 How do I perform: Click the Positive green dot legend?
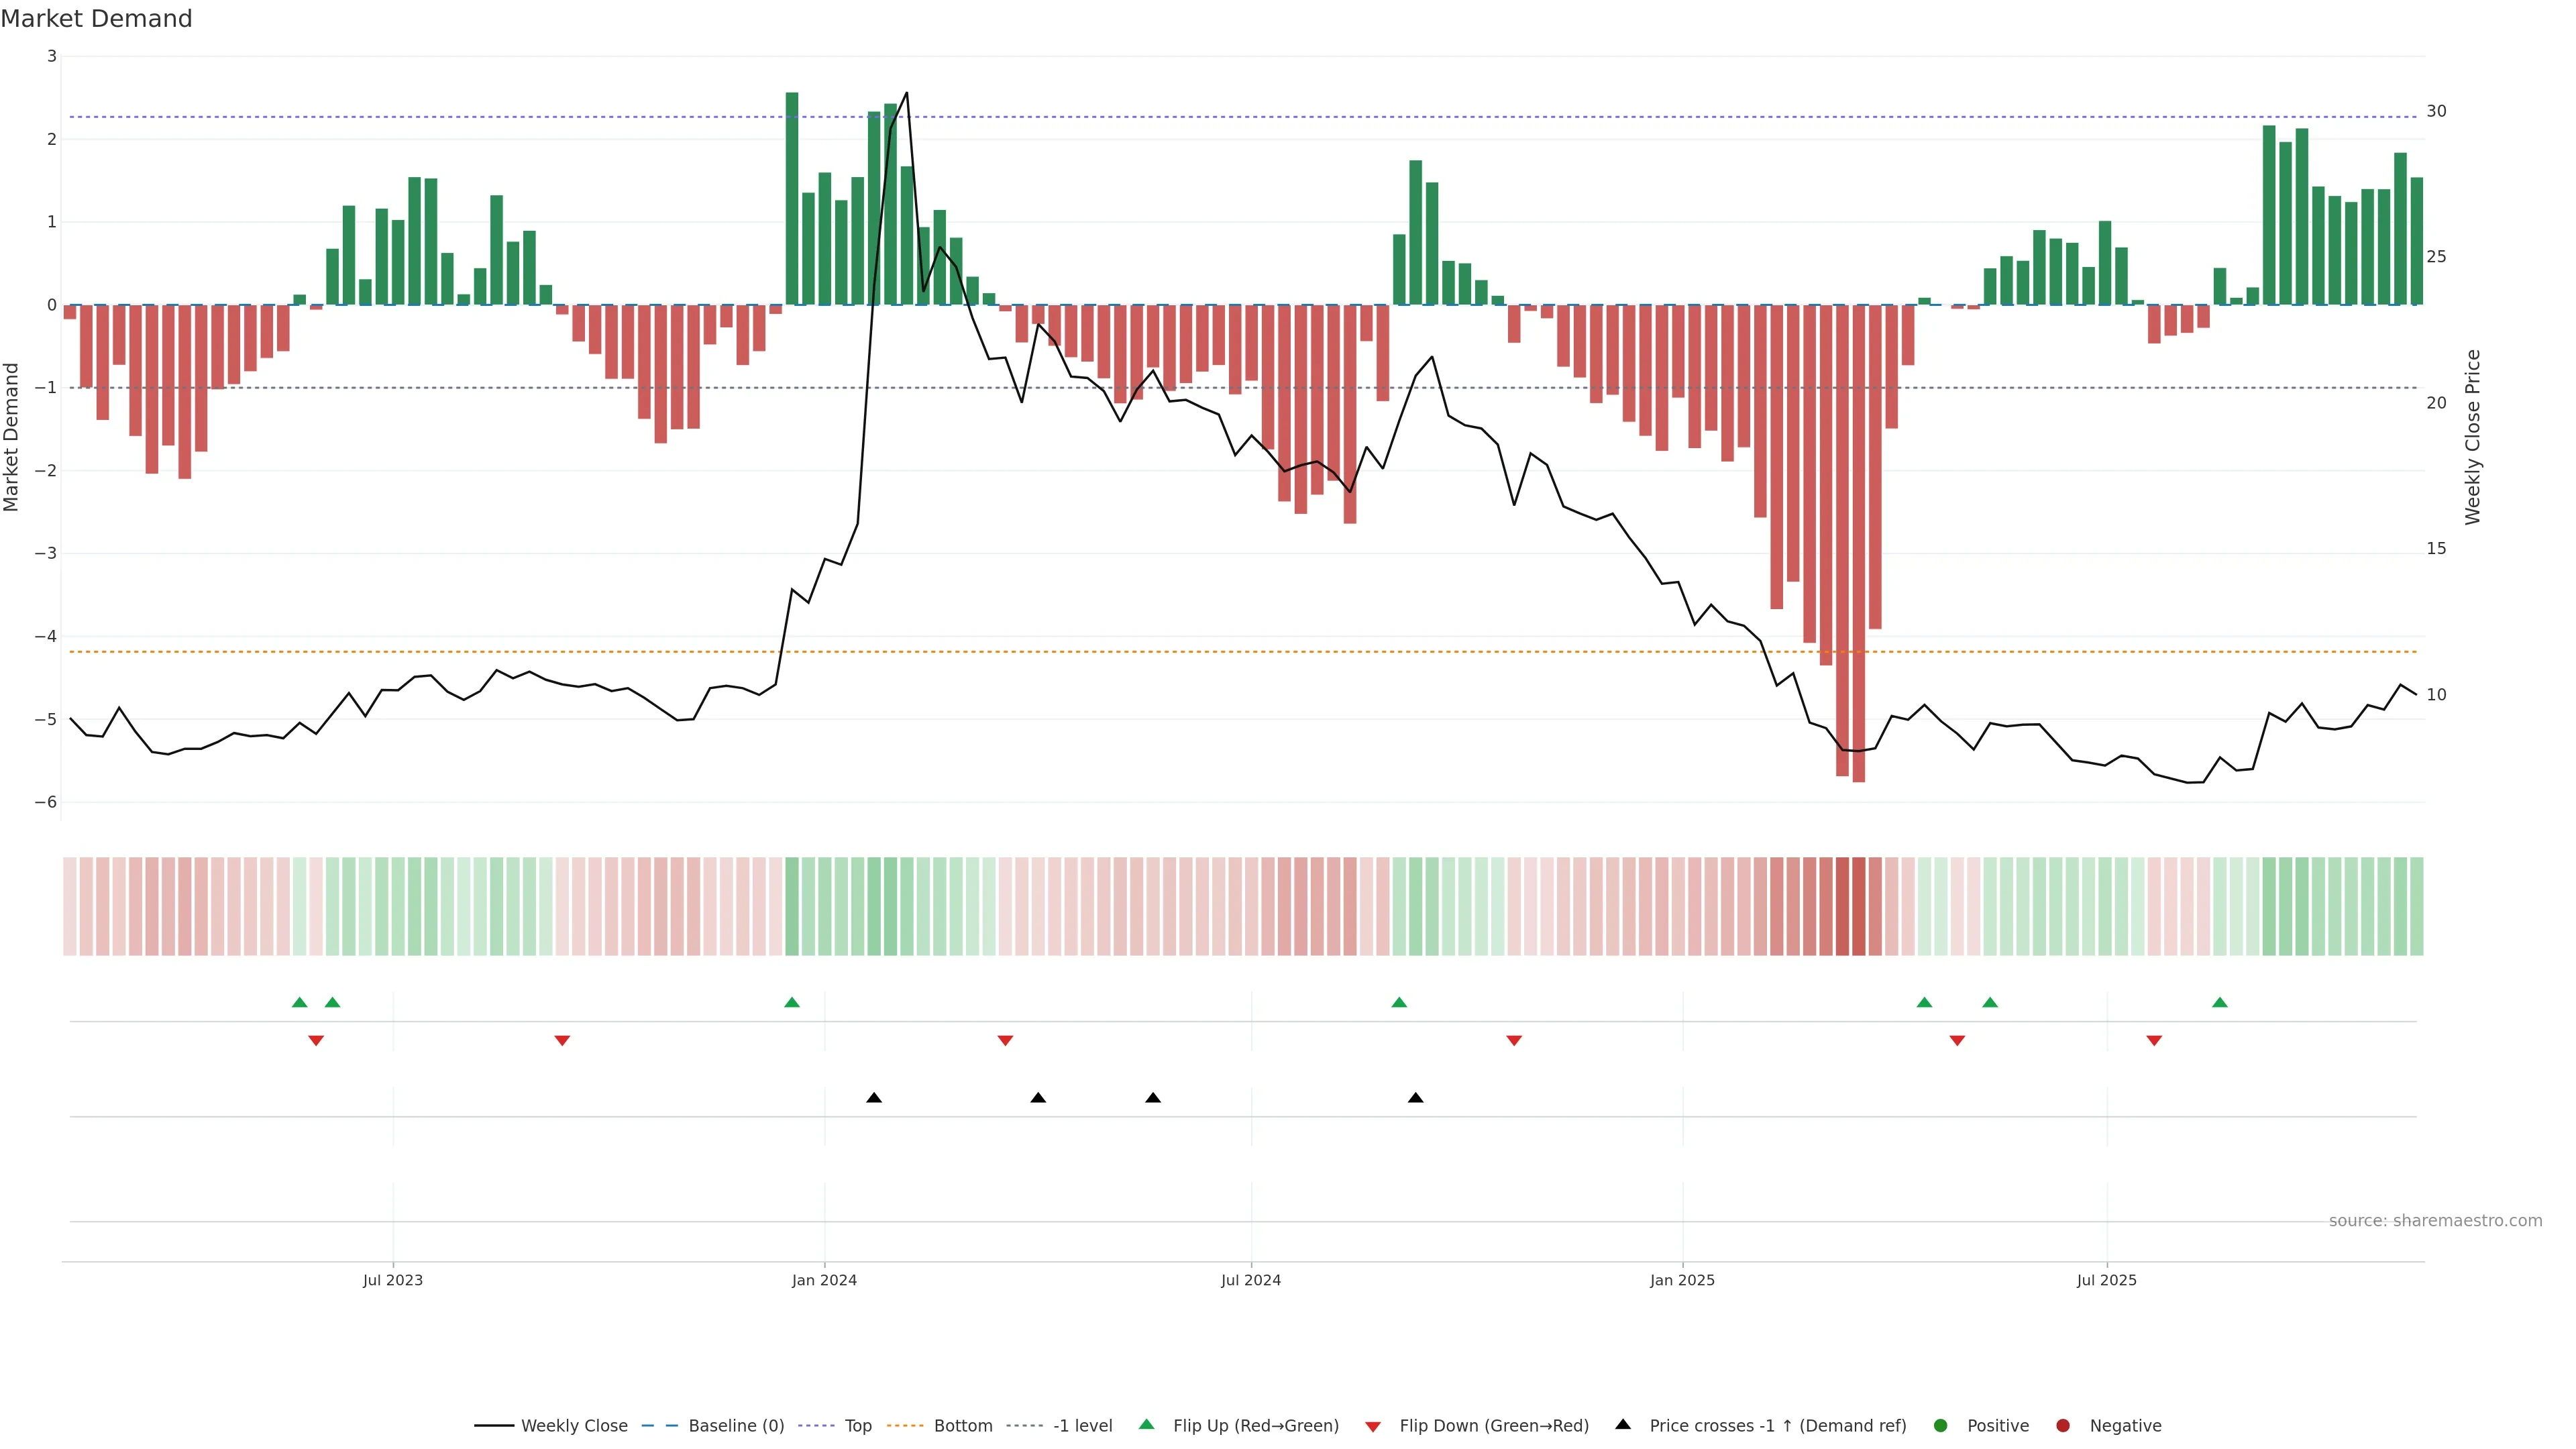(1940, 1425)
